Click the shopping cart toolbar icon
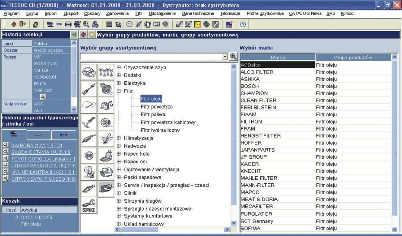This screenshot has height=236, width=402. (118, 24)
